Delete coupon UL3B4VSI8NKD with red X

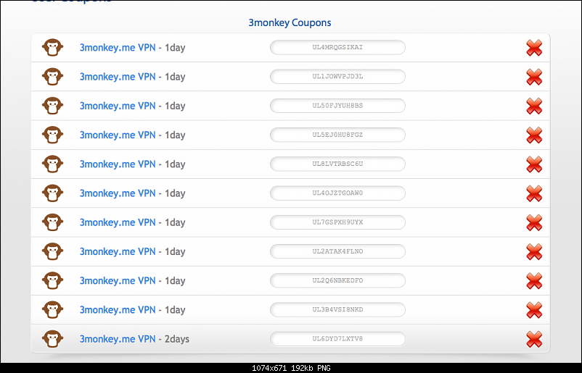tap(534, 310)
